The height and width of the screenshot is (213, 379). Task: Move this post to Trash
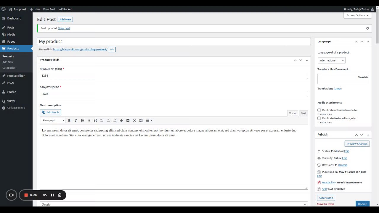(x=325, y=204)
